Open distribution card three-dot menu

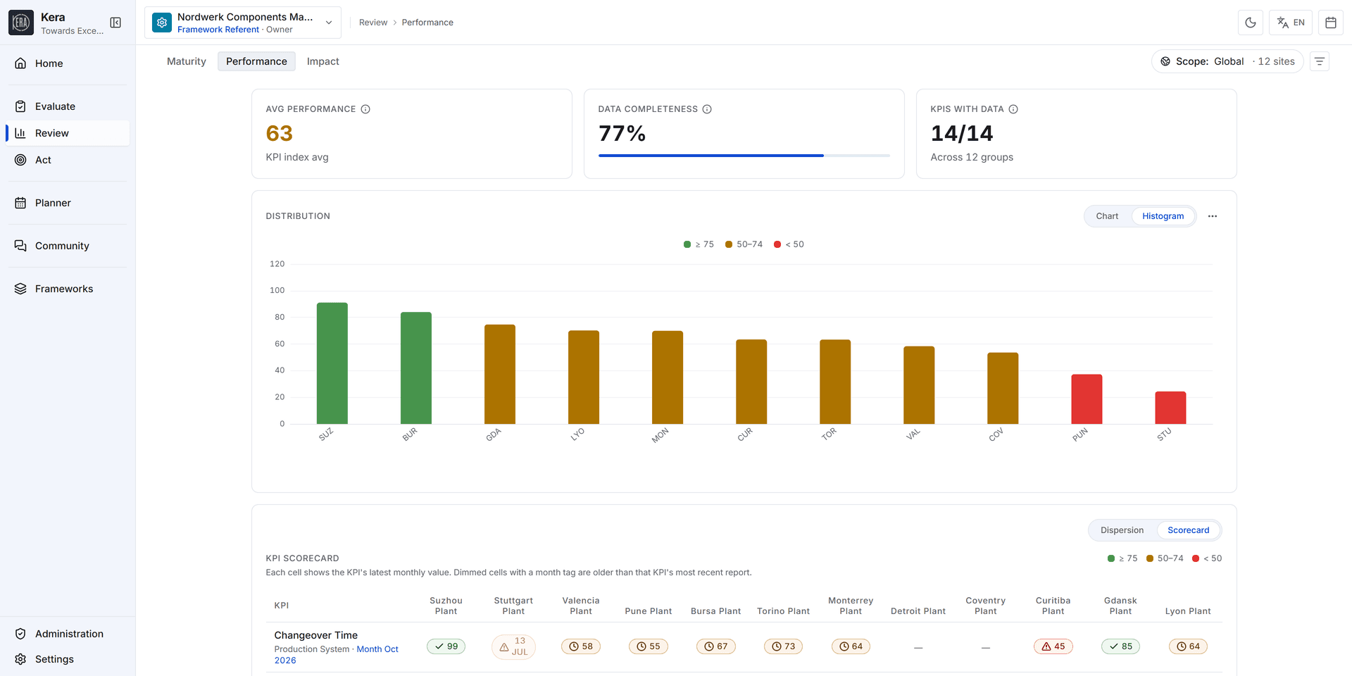[1213, 216]
